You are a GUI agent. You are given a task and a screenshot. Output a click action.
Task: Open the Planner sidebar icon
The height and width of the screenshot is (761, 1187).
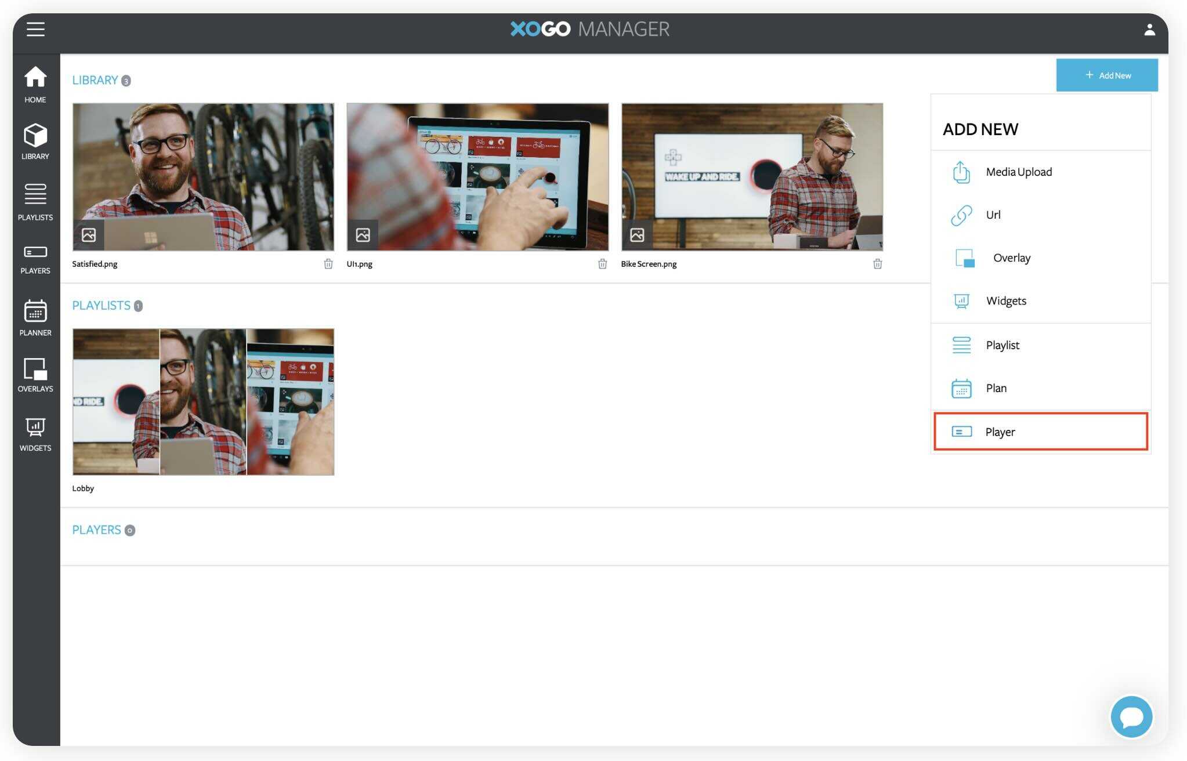(x=35, y=317)
